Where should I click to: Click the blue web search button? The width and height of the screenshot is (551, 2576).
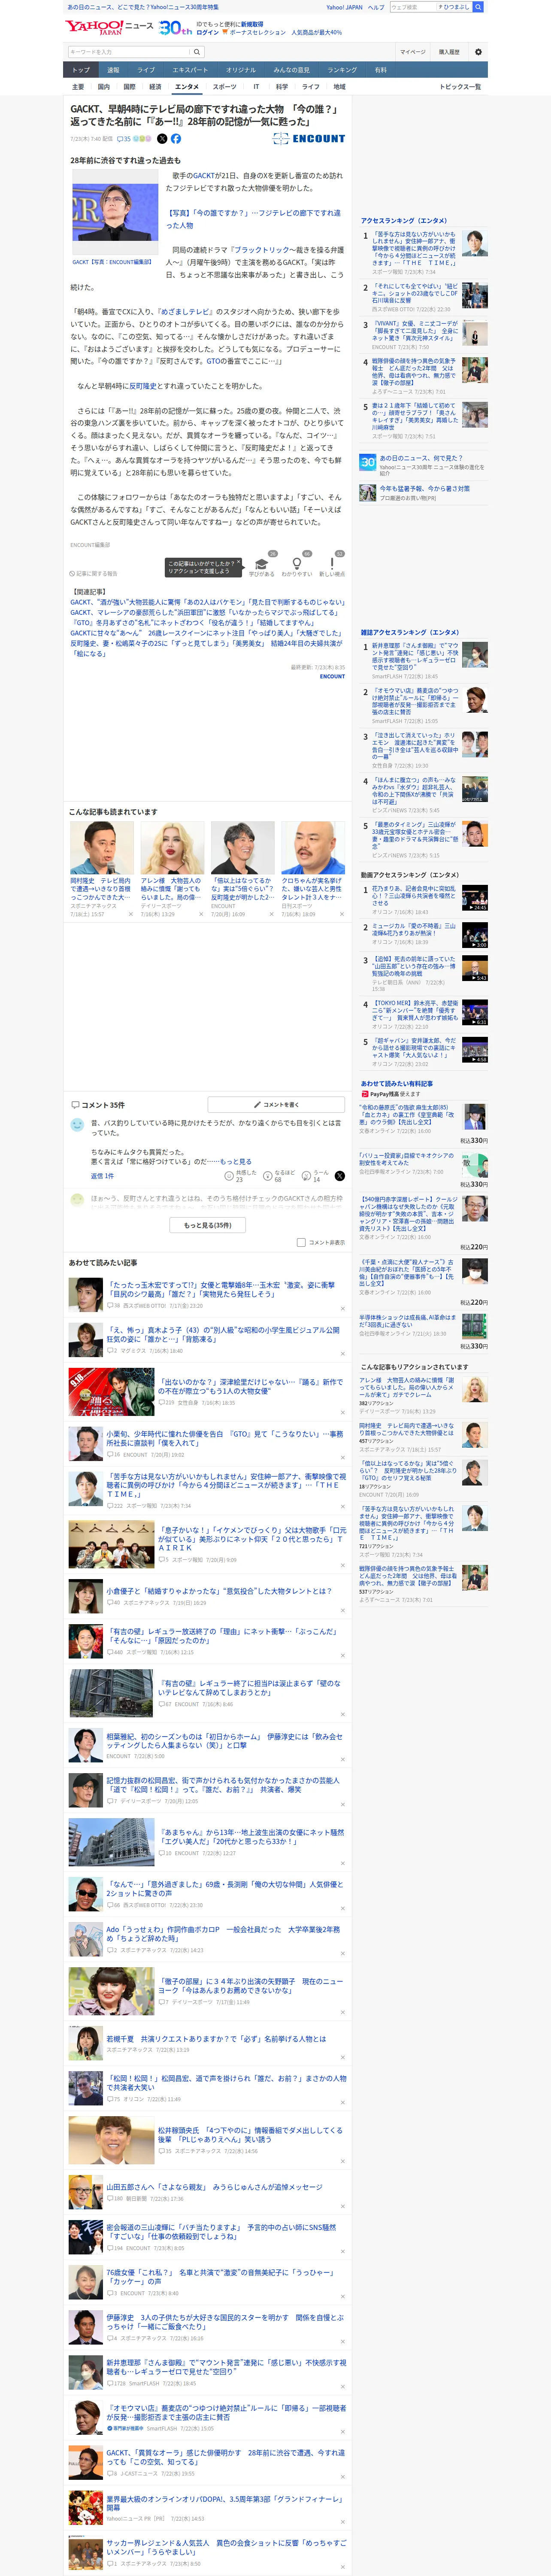[478, 7]
